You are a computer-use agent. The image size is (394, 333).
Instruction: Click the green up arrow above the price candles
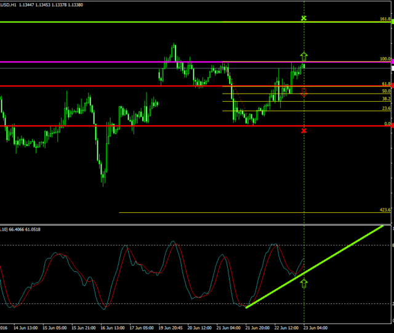click(304, 56)
